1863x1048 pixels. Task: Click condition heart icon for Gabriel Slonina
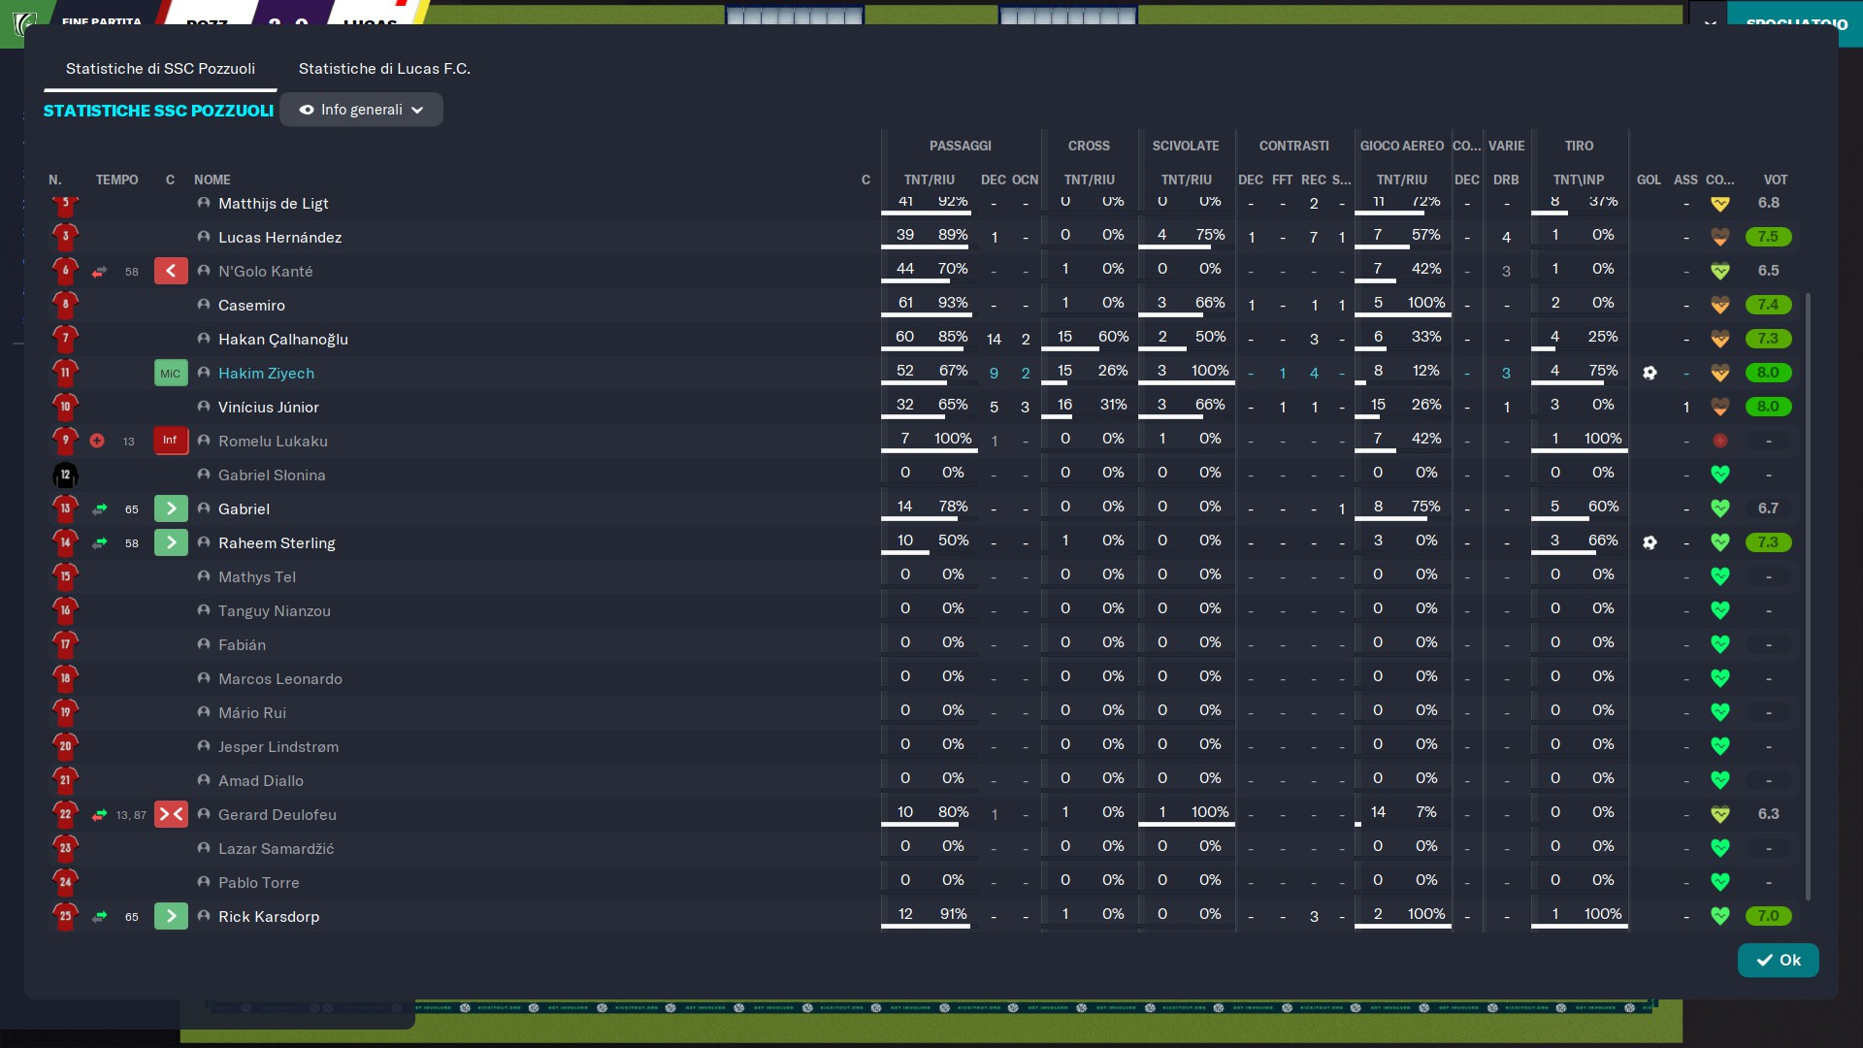coord(1719,475)
